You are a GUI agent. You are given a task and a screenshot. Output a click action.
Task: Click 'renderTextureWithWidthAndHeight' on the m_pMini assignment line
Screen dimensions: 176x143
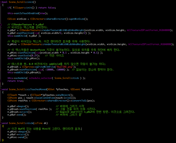(x=65, y=44)
